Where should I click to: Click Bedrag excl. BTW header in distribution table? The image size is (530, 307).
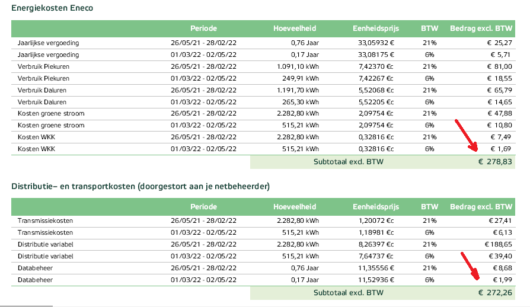click(481, 207)
